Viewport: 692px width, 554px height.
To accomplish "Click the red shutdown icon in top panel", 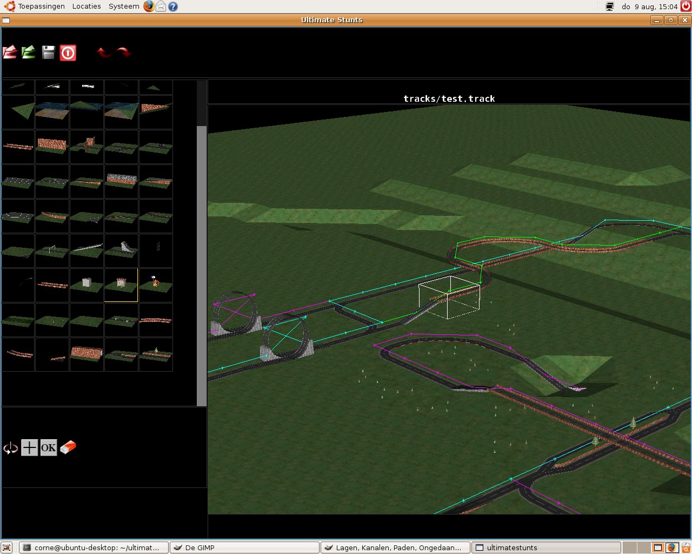I will click(x=686, y=6).
